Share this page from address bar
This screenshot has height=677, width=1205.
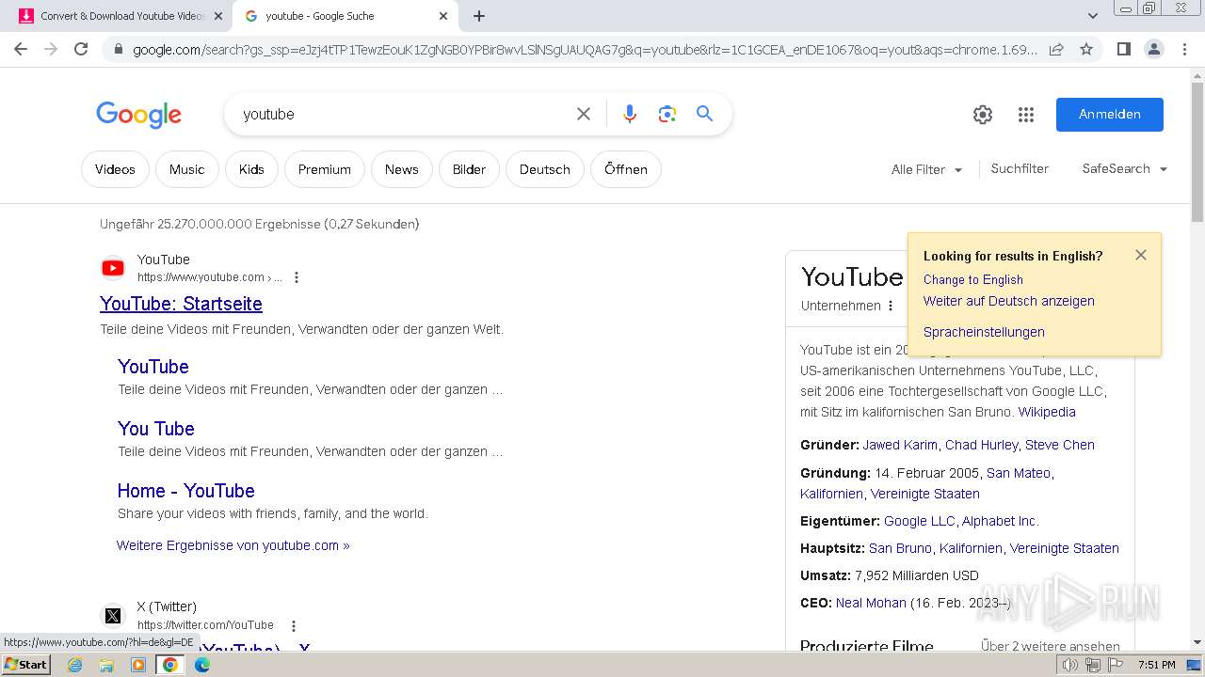point(1056,49)
